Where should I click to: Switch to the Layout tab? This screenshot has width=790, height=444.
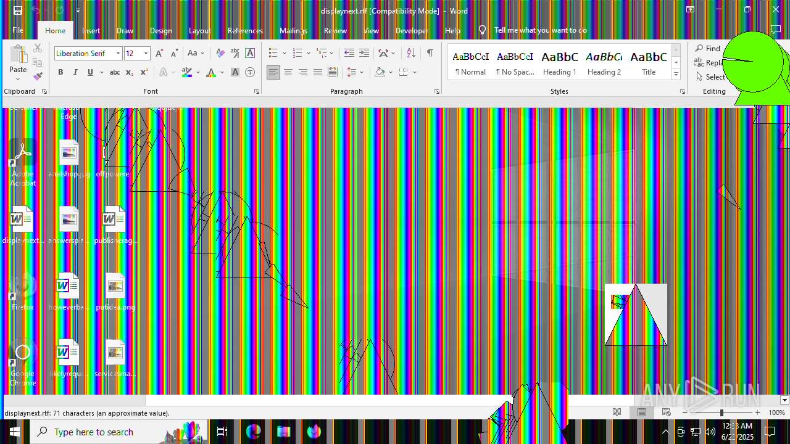199,30
